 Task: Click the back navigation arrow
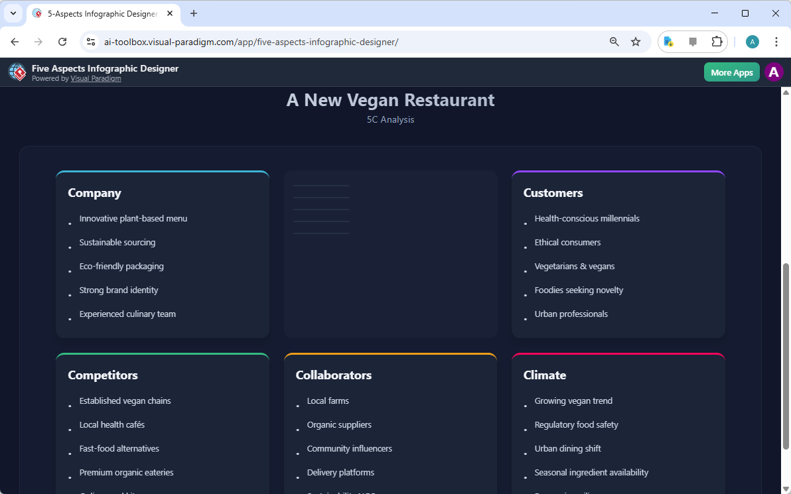coord(15,41)
